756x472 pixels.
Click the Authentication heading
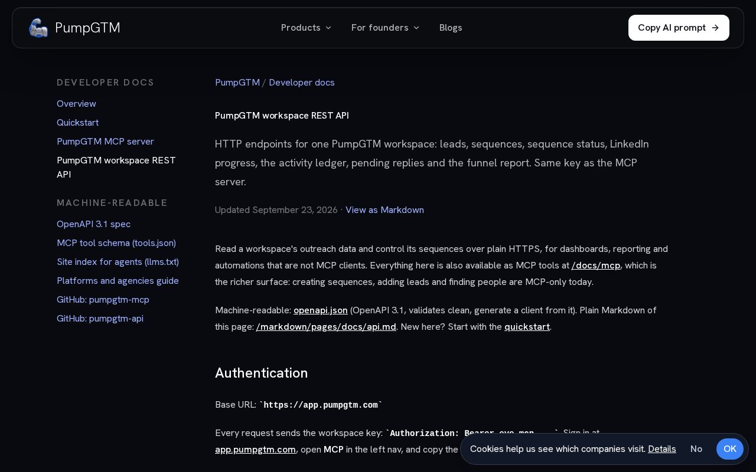262,373
